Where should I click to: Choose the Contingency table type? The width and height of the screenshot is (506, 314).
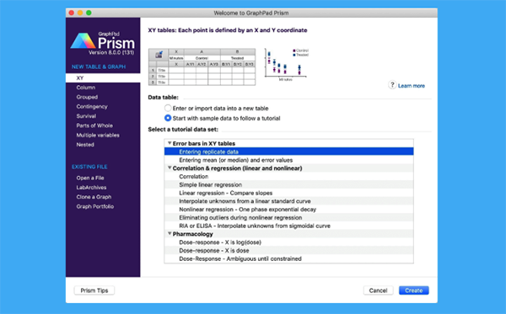point(92,107)
